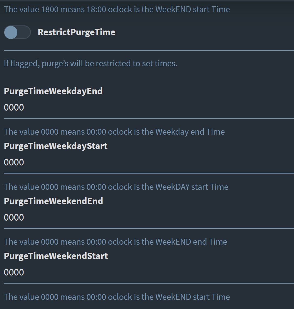Click the 'Weekday end Time' description text
This screenshot has height=309, width=294.
[114, 132]
